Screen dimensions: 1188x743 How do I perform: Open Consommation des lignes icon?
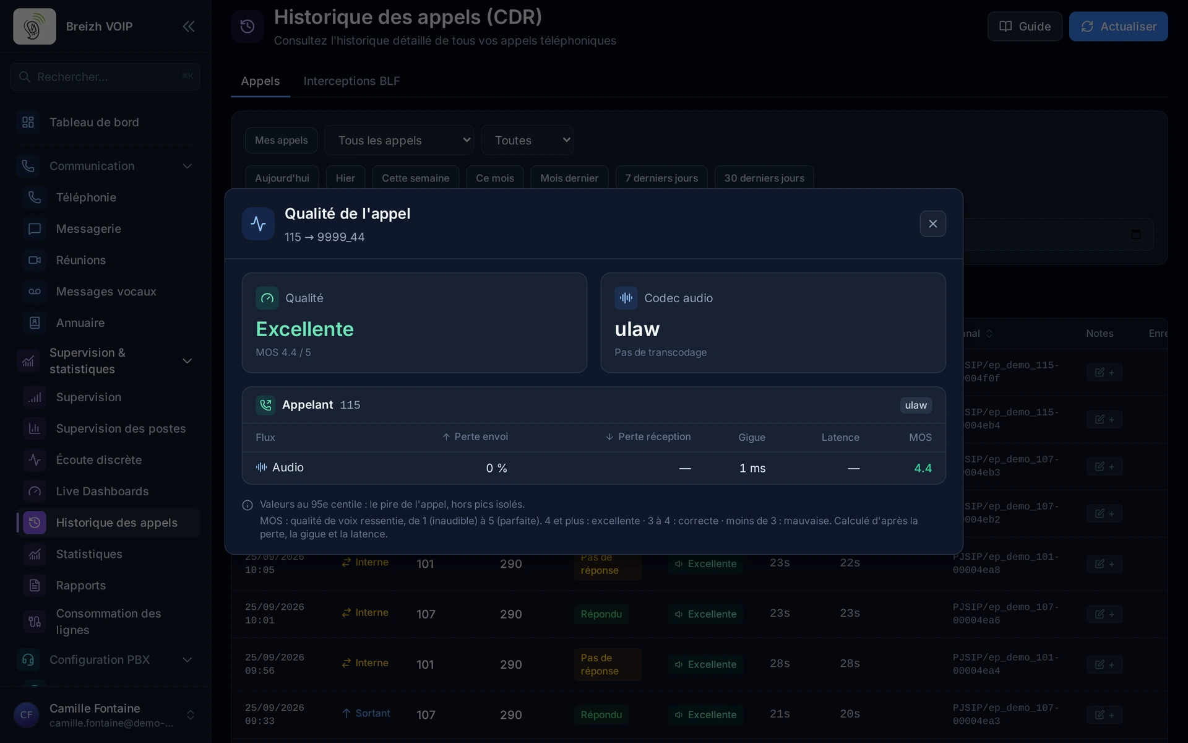pyautogui.click(x=35, y=621)
